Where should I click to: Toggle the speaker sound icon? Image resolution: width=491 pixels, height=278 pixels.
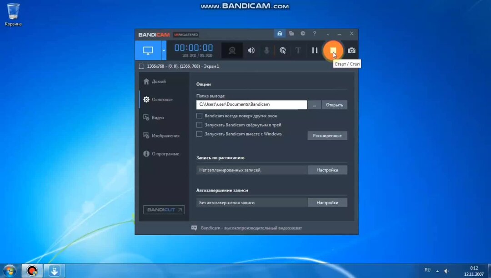point(251,51)
